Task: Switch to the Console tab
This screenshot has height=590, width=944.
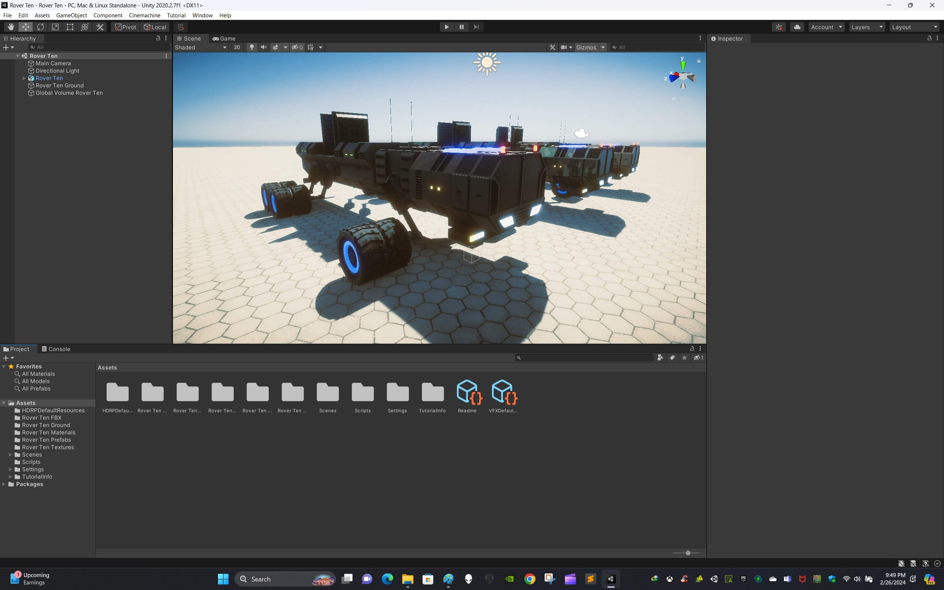Action: pyautogui.click(x=56, y=349)
